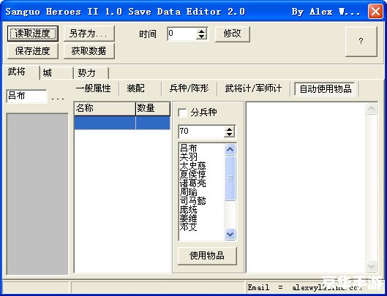Viewport: 387px width, 296px height.
Task: Open the 装配 sub-tab
Action: point(136,88)
